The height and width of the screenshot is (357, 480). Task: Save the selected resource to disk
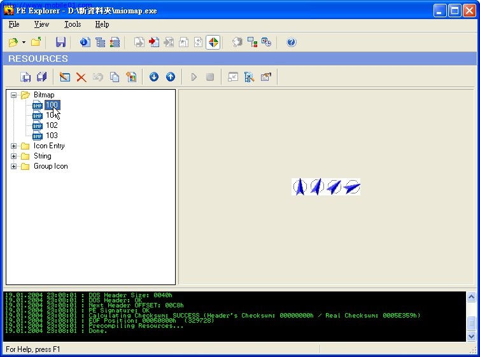tap(25, 77)
